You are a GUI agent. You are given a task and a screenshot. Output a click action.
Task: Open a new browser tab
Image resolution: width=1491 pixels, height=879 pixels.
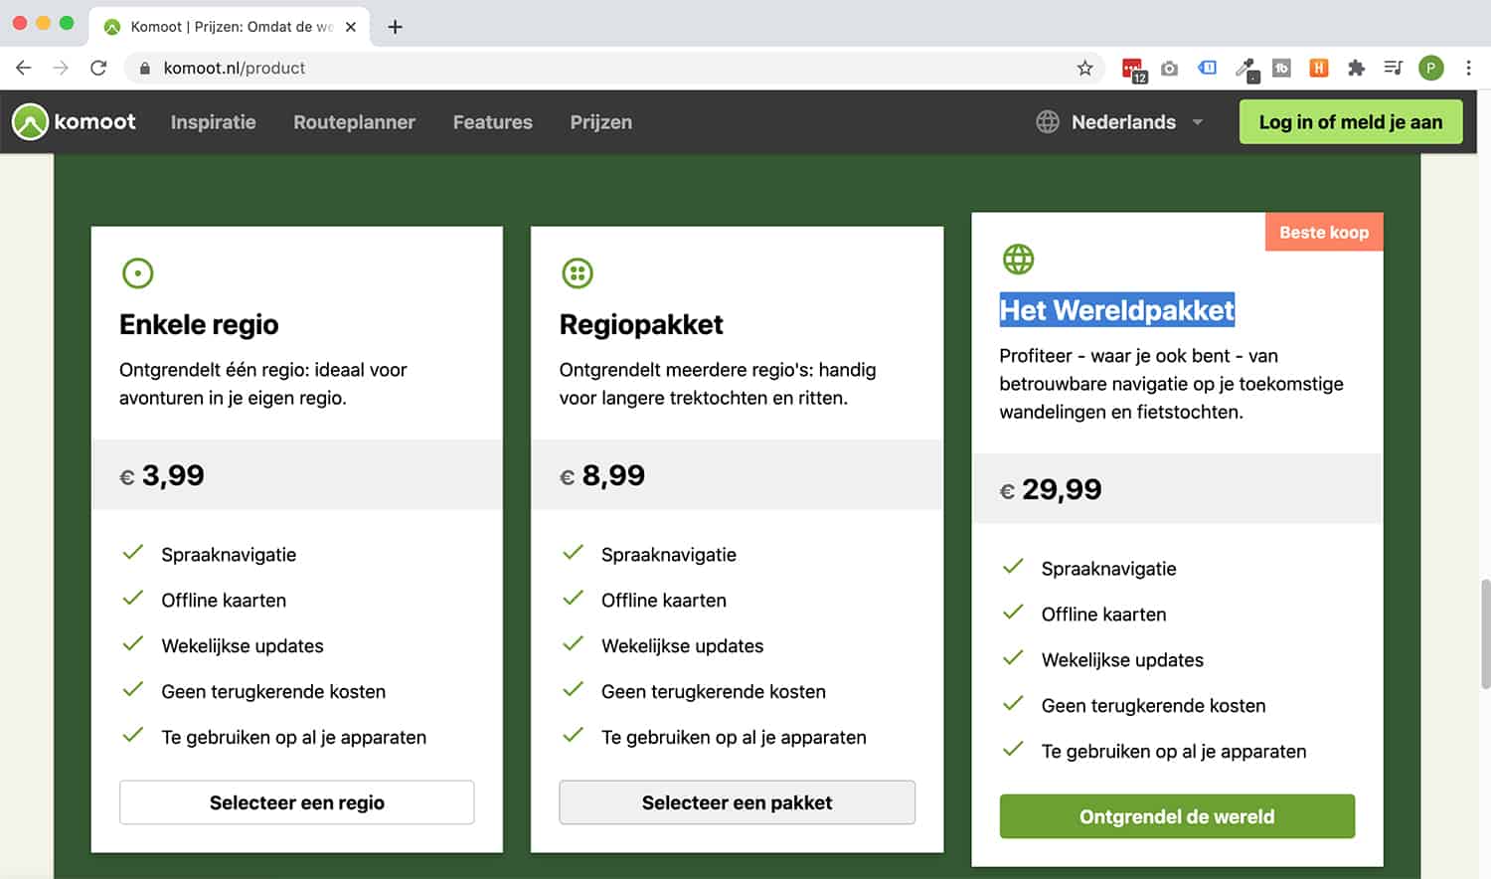(395, 27)
